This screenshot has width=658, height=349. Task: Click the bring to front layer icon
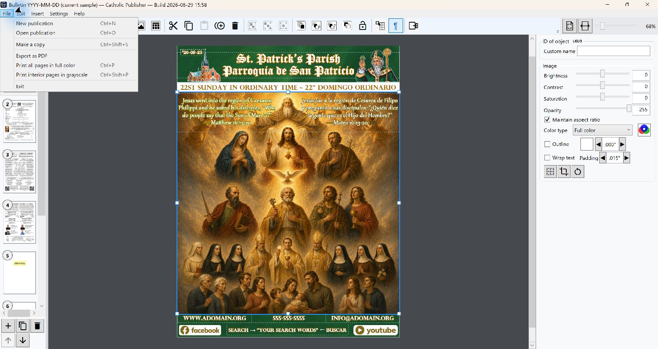[x=301, y=26]
